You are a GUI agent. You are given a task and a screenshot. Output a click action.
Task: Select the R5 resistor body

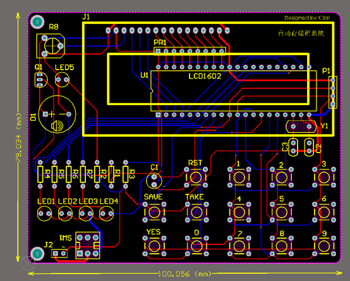click(54, 174)
